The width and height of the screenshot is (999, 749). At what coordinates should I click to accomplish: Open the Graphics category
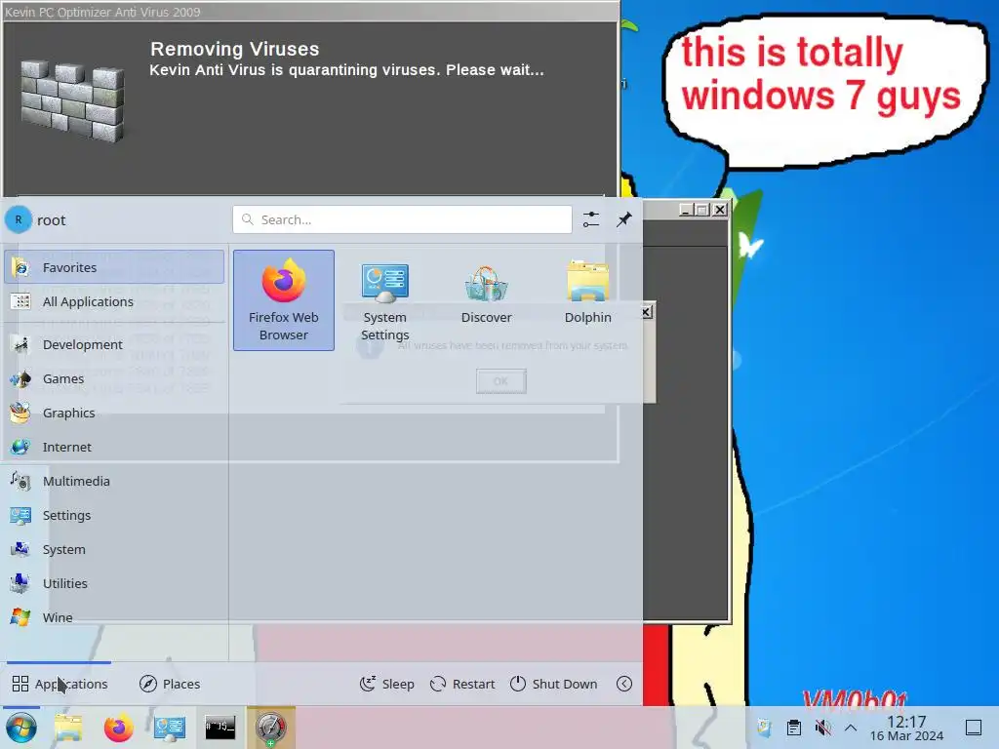click(x=114, y=413)
